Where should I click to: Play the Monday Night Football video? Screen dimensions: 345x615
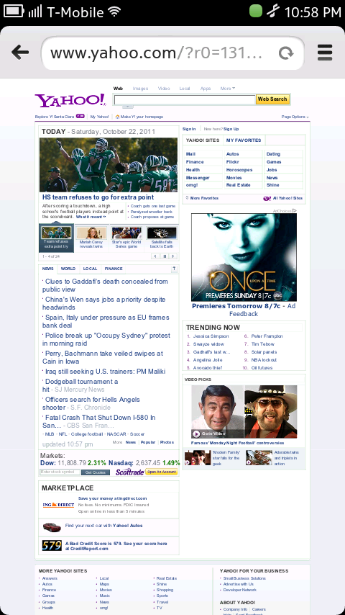click(196, 434)
